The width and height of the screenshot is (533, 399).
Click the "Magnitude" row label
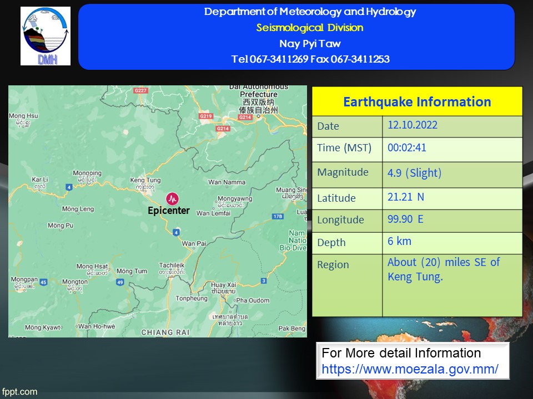coord(343,172)
